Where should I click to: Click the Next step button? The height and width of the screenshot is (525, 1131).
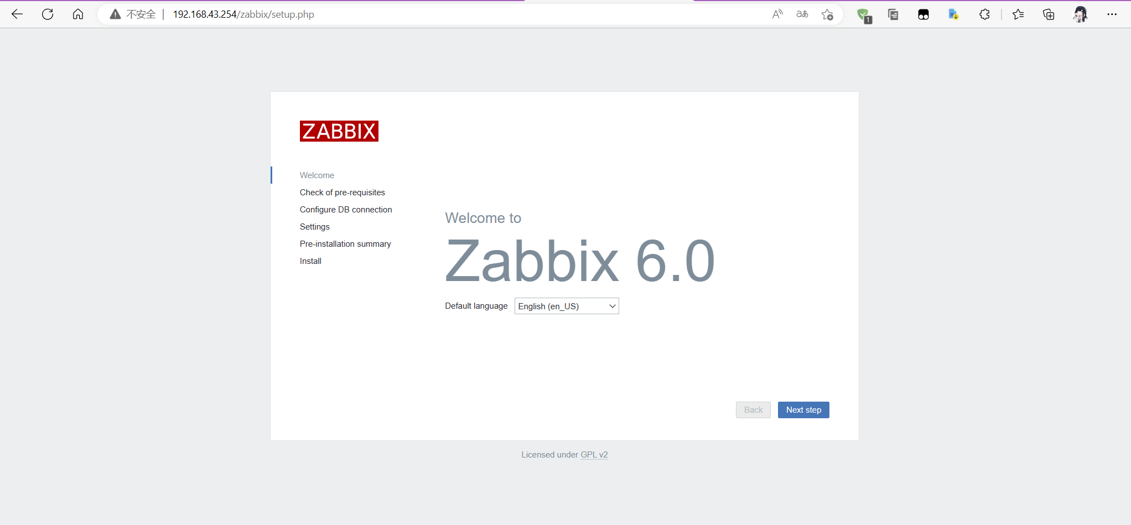click(x=803, y=409)
